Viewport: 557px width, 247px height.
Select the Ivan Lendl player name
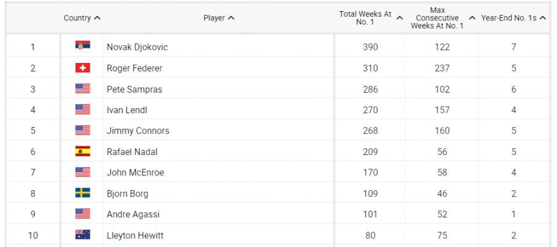pyautogui.click(x=127, y=110)
